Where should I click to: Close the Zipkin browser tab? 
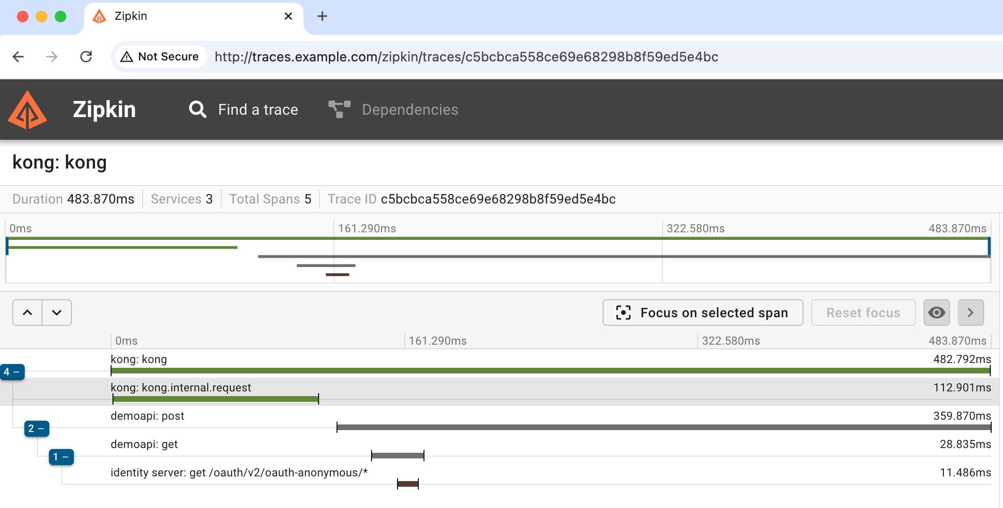click(x=288, y=16)
